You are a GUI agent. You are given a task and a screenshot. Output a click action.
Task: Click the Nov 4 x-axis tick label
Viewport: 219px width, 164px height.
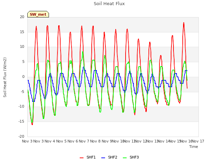coord(50,141)
